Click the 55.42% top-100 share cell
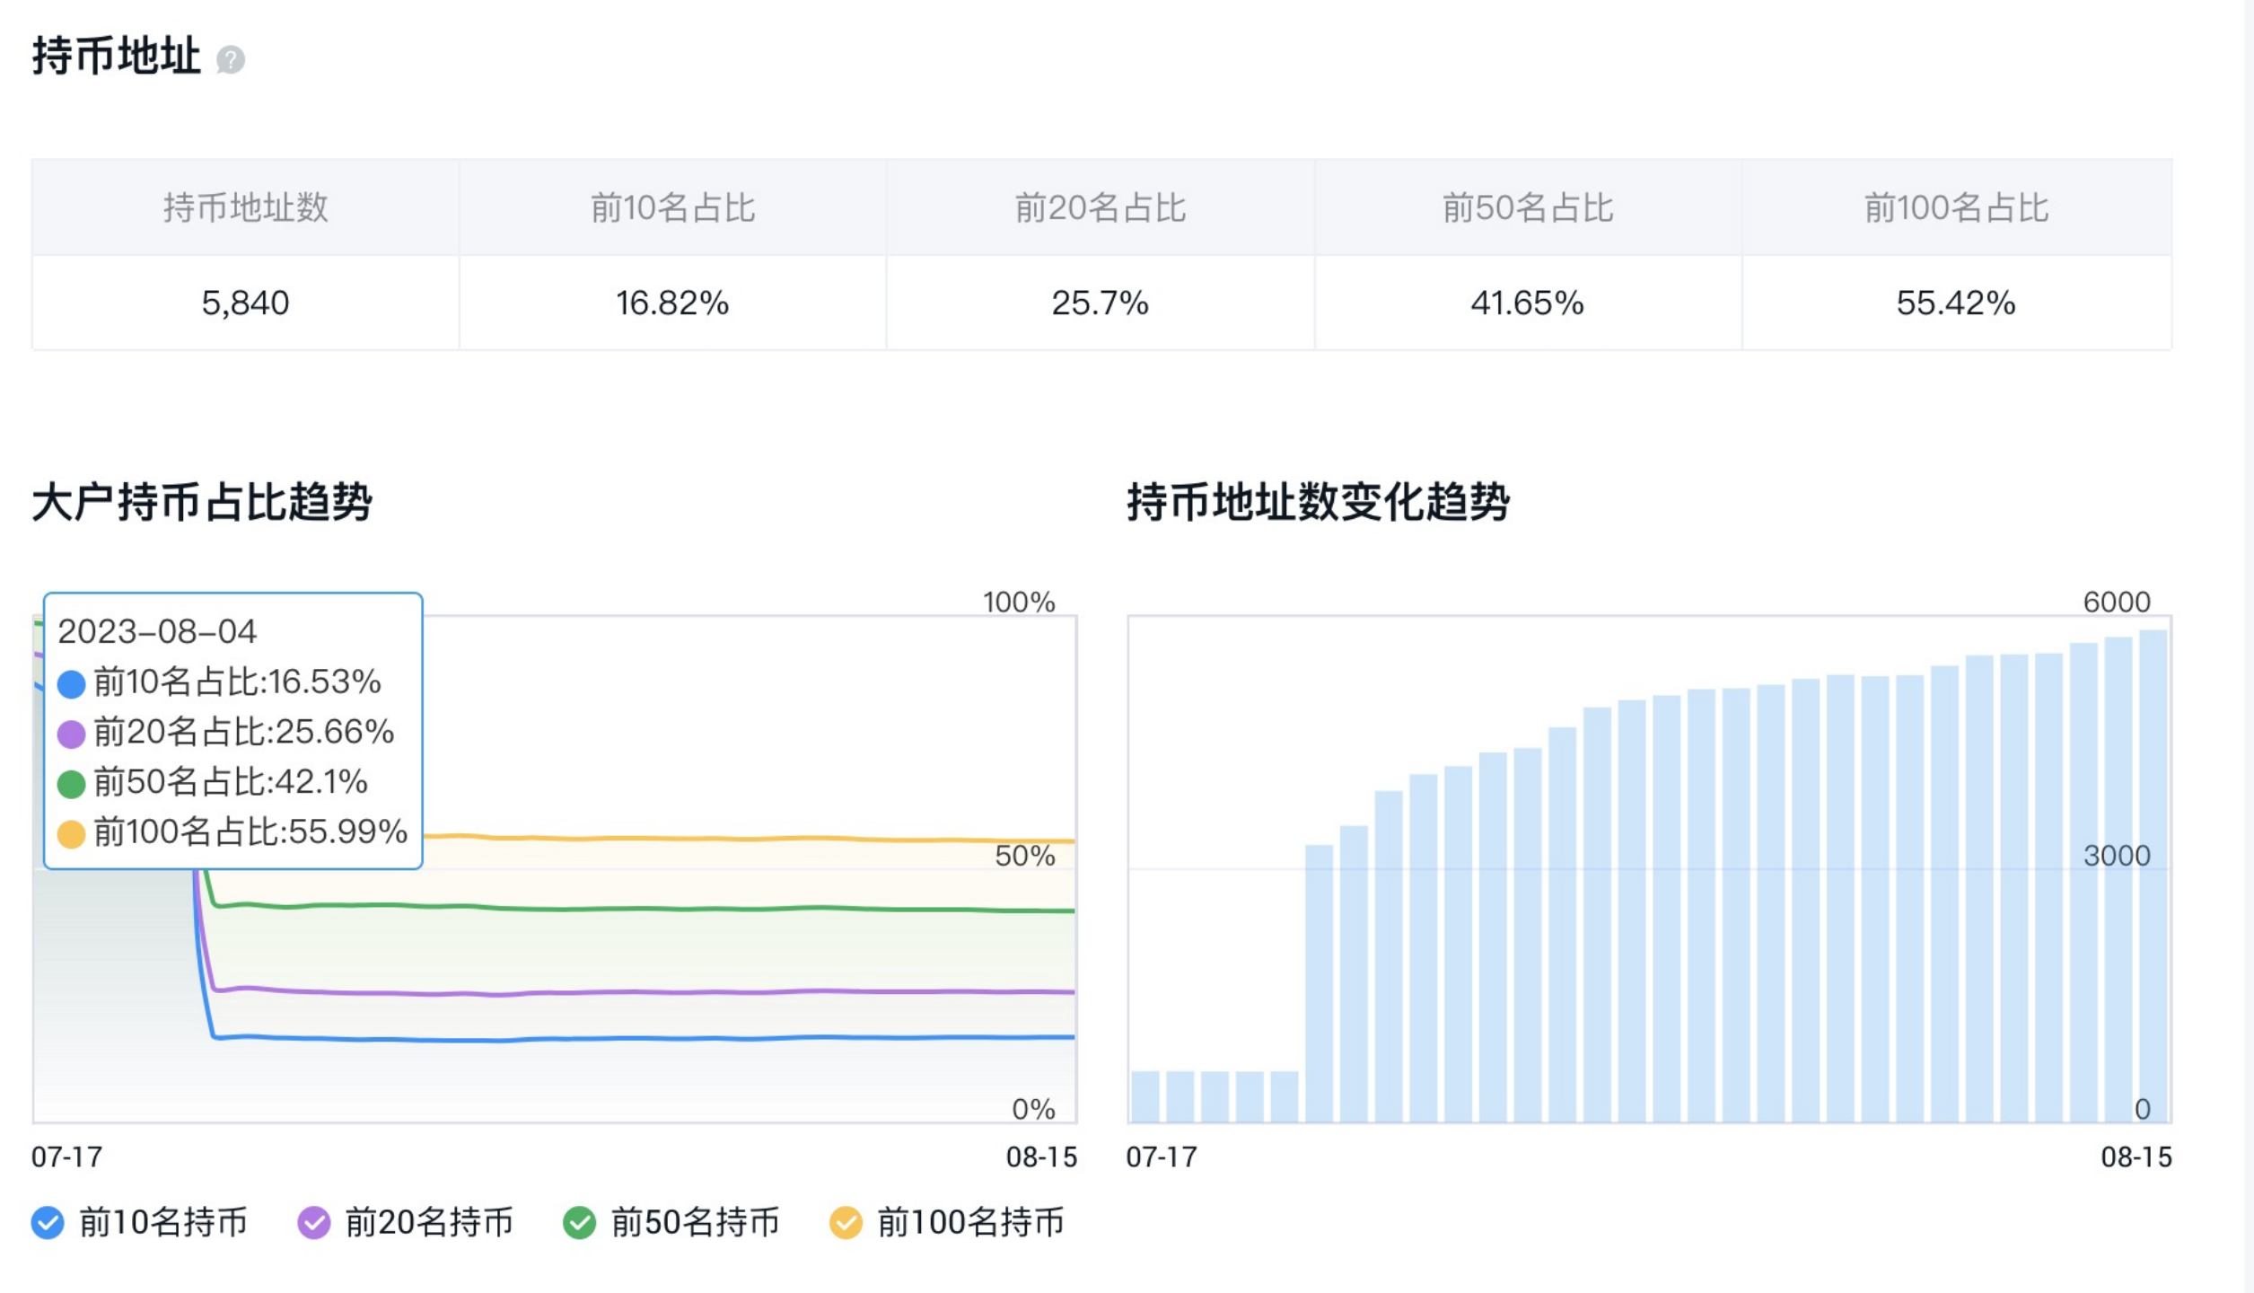 1956,303
